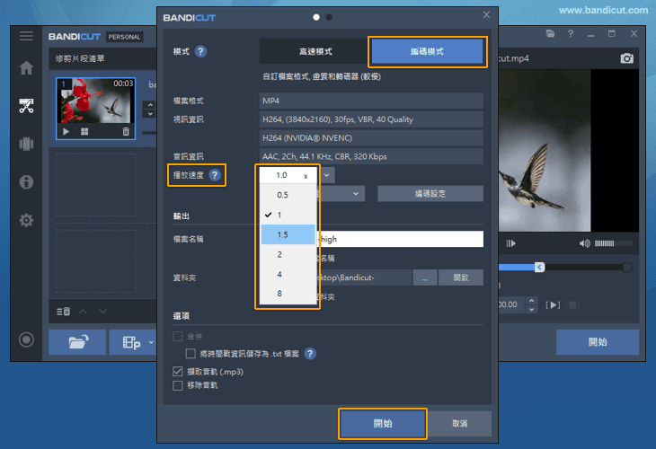Choose speed 8 from the list
The width and height of the screenshot is (656, 449).
[288, 294]
